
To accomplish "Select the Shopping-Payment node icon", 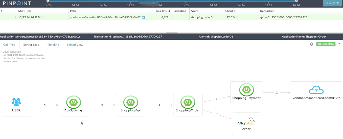I will point(246,90).
